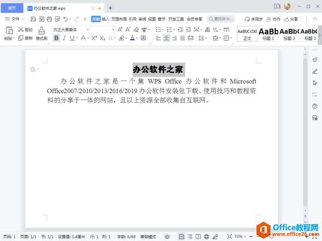
Task: Toggle Bold formatting
Action: point(56,38)
